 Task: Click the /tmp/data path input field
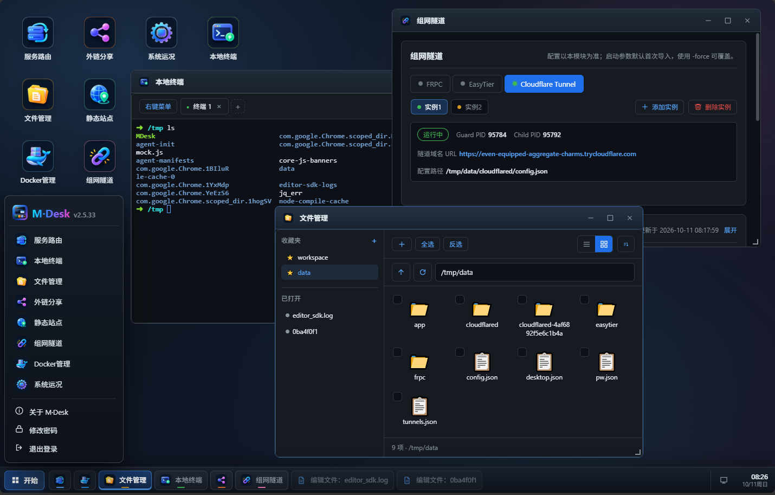tap(535, 272)
